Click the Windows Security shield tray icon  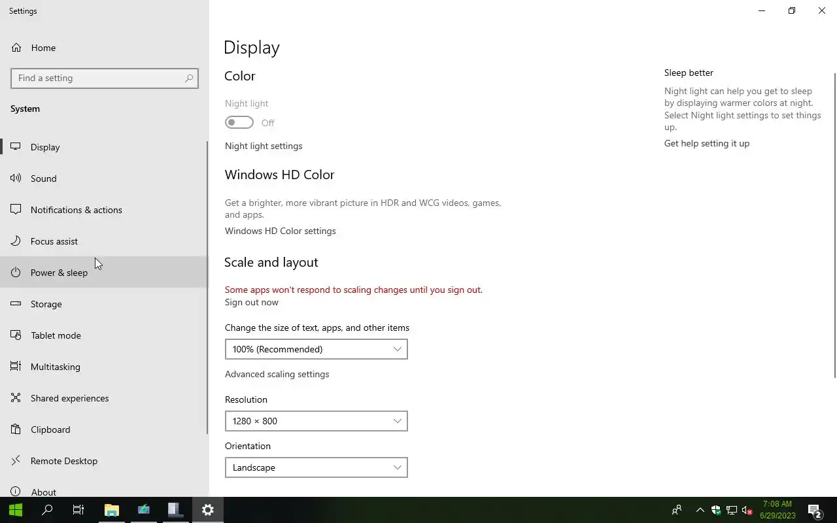(x=716, y=510)
